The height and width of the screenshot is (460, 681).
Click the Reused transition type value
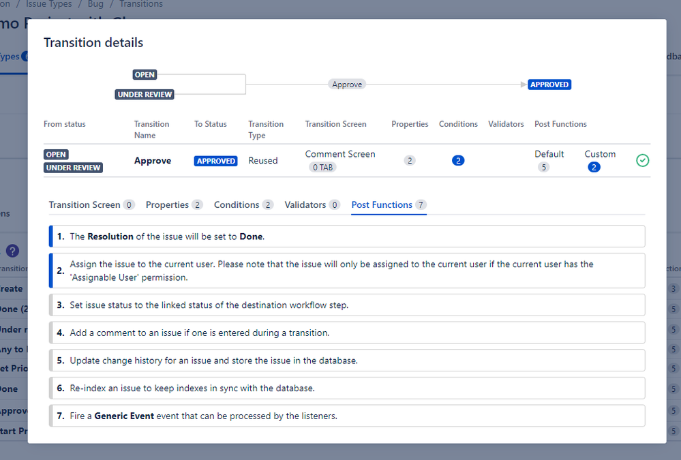point(262,161)
